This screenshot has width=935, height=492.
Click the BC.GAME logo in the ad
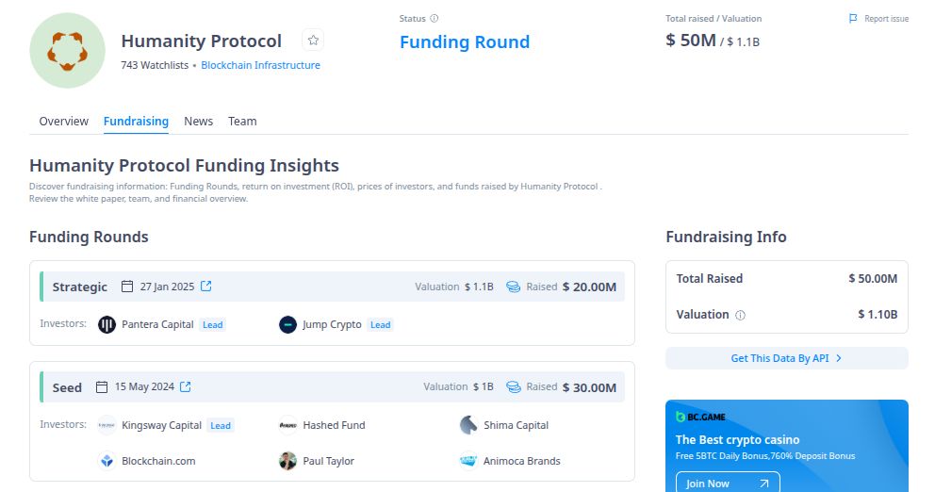pyautogui.click(x=700, y=417)
